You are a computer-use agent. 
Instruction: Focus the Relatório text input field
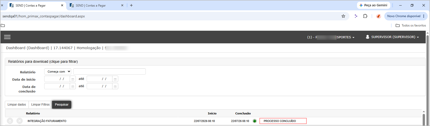point(109,72)
